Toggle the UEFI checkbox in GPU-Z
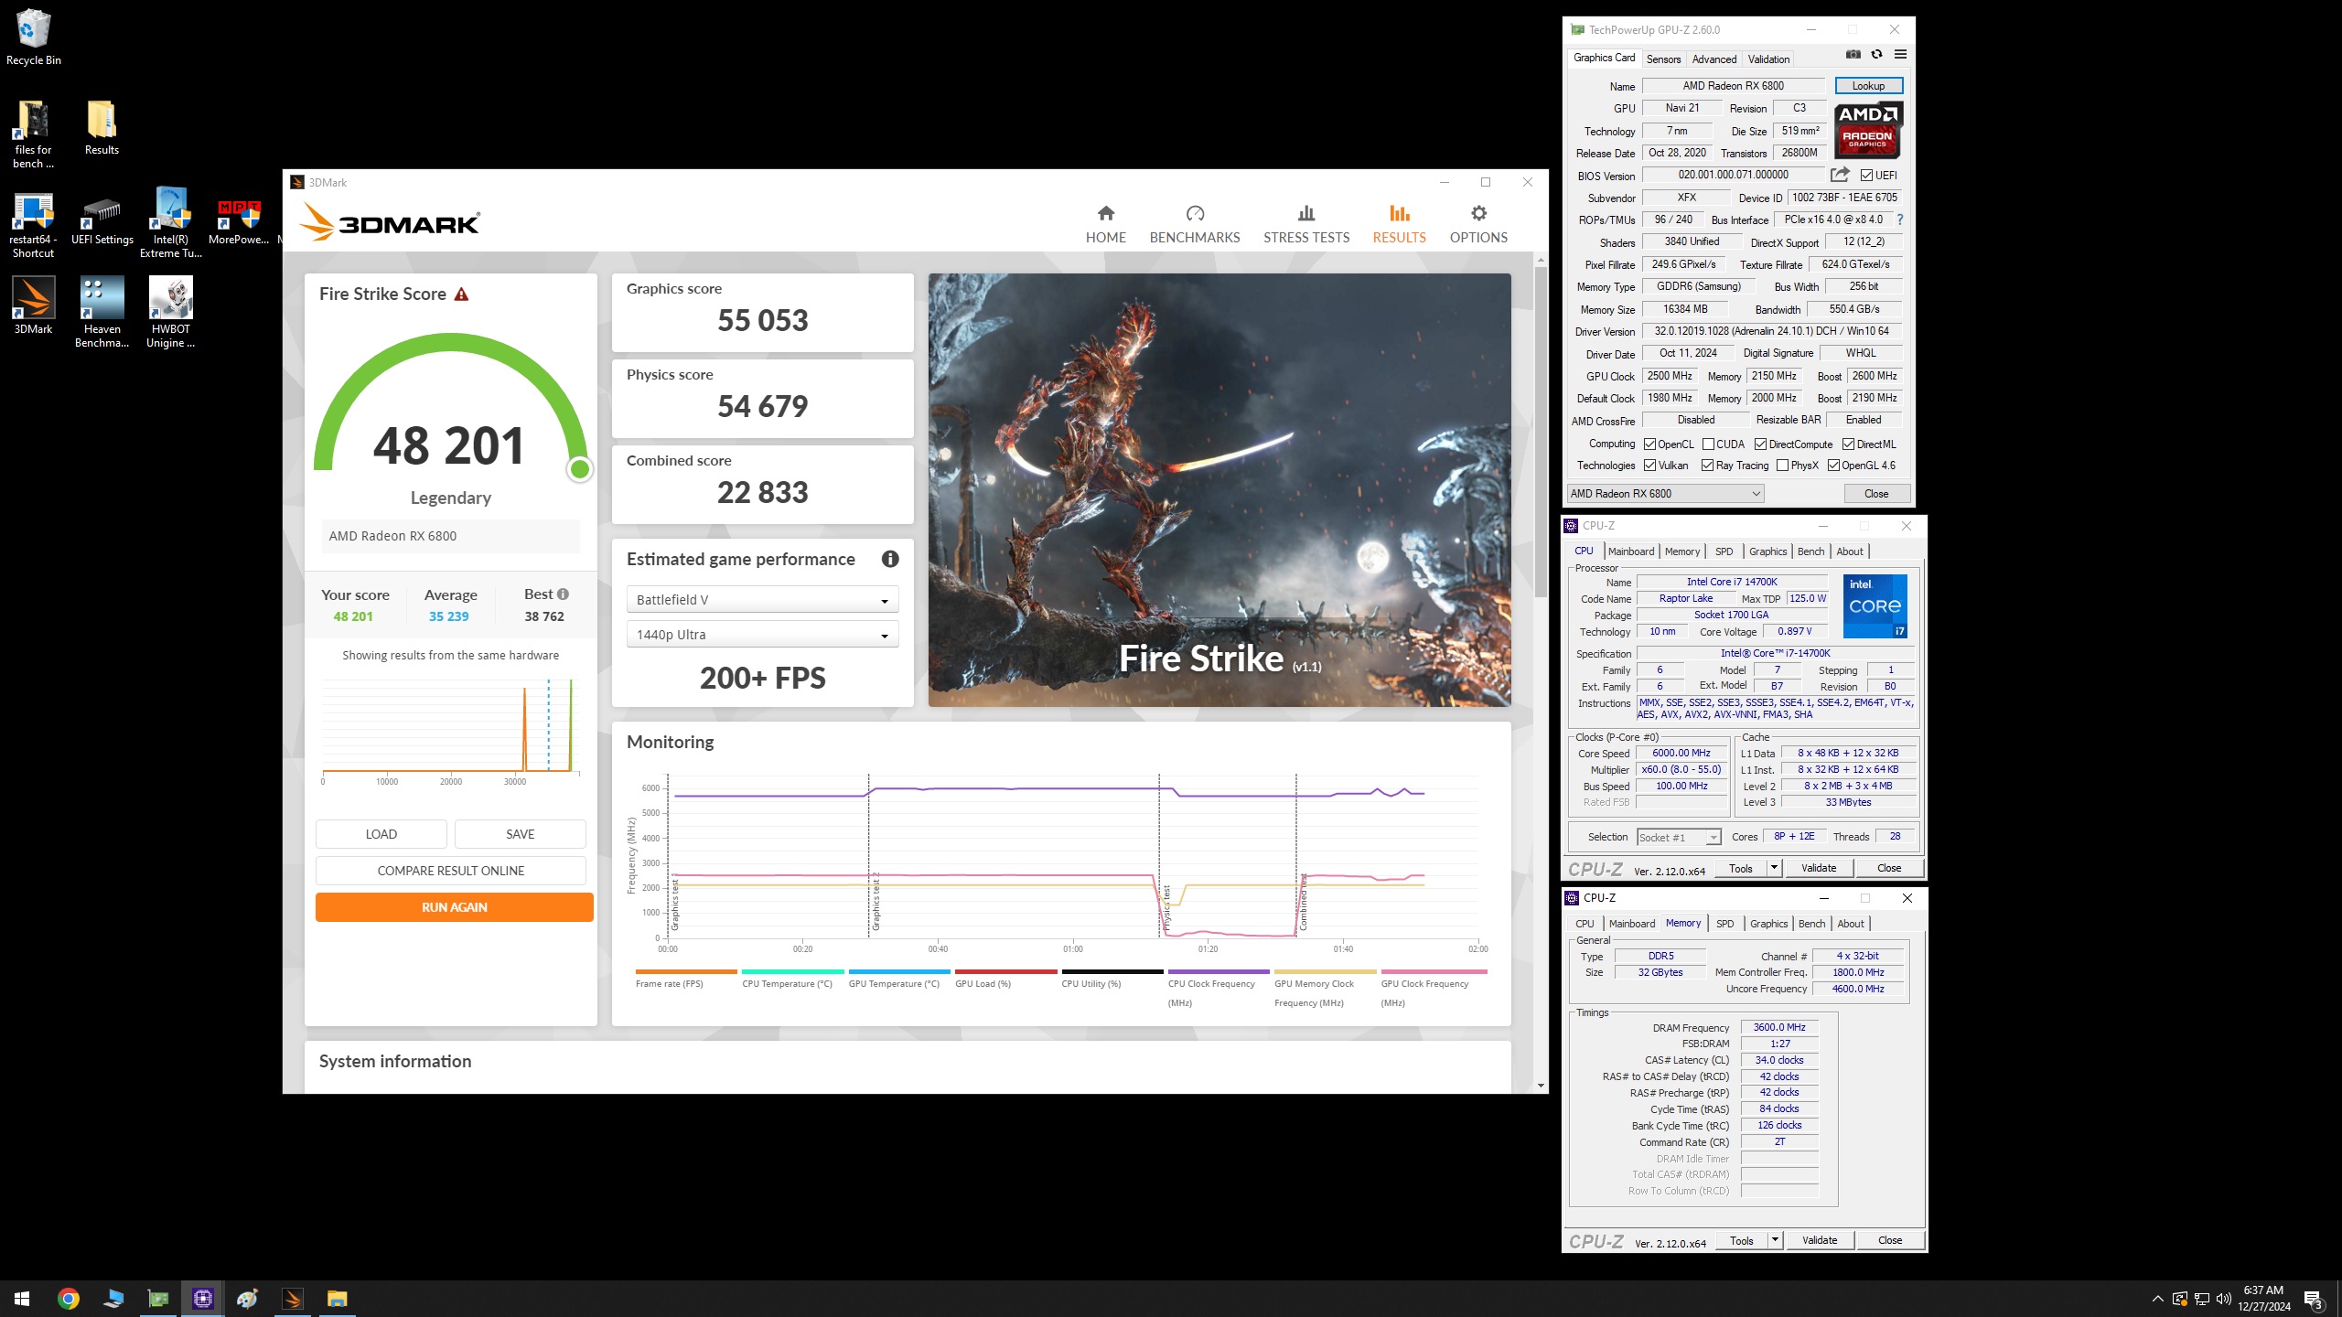Viewport: 2342px width, 1317px height. [x=1866, y=176]
